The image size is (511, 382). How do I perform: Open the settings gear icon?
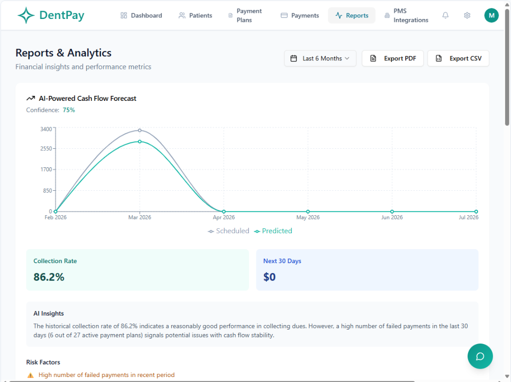point(467,15)
